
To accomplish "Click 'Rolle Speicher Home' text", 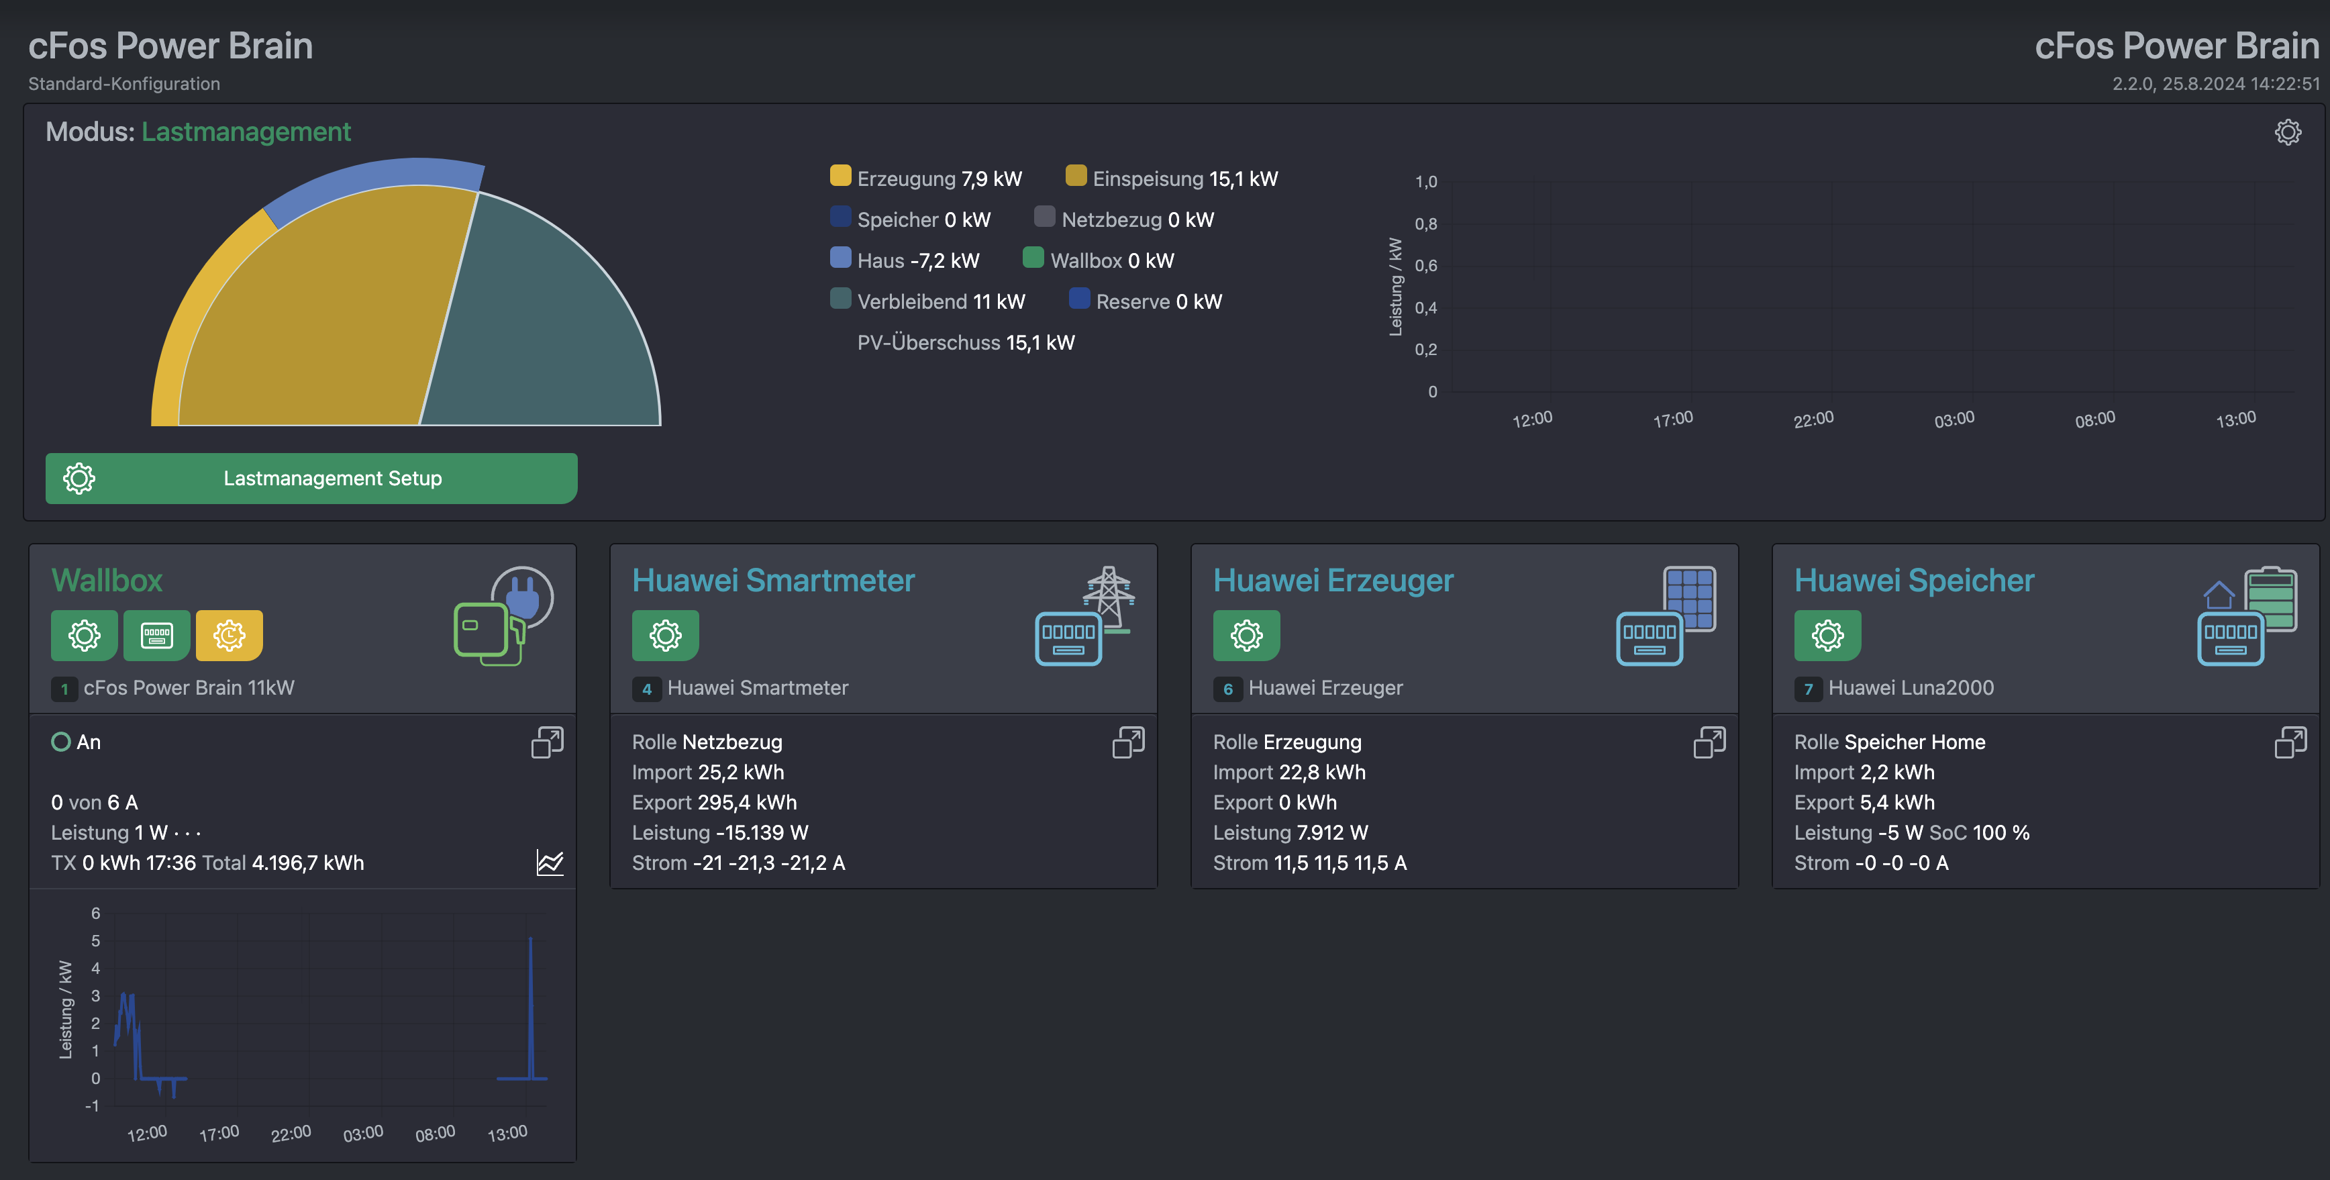I will click(x=1890, y=742).
